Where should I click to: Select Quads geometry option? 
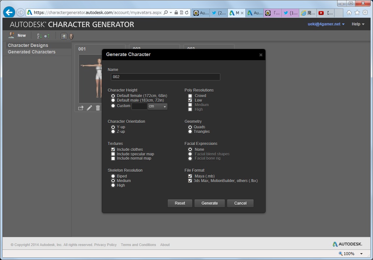(x=190, y=127)
